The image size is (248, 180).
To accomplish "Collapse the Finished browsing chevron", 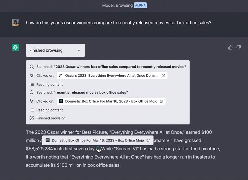I will 79,50.
